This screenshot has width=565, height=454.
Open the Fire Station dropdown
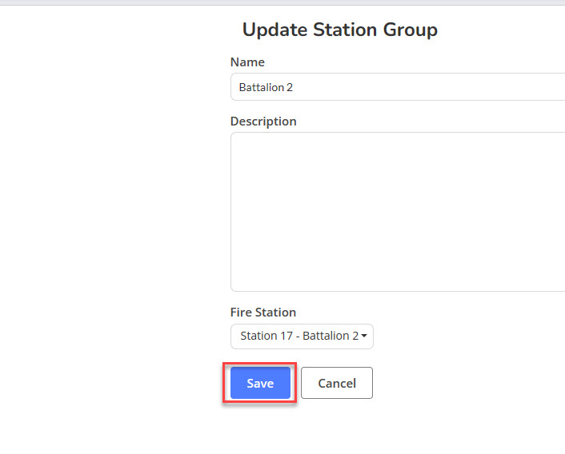coord(302,336)
